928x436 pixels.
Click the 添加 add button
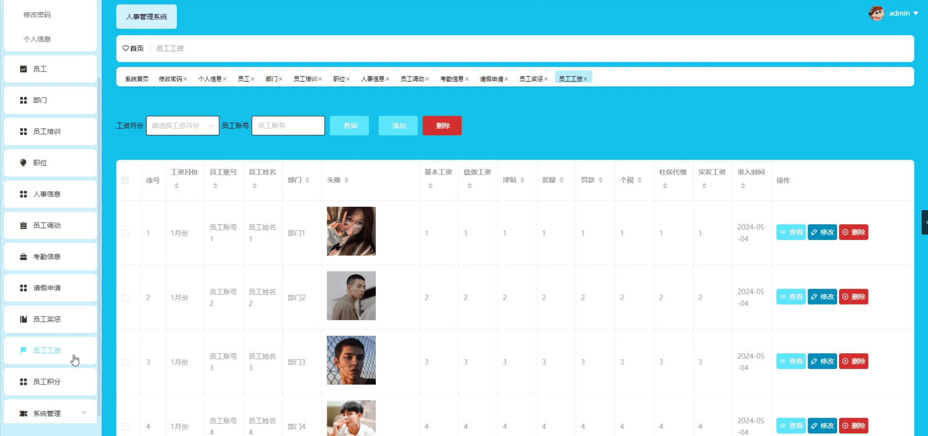(398, 126)
